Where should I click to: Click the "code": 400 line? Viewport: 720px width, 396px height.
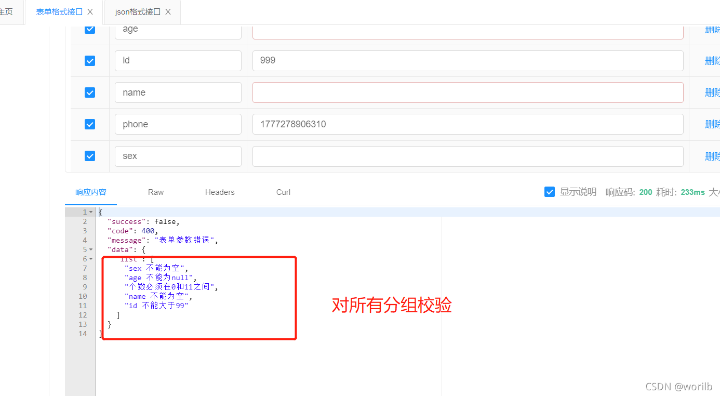(x=132, y=231)
